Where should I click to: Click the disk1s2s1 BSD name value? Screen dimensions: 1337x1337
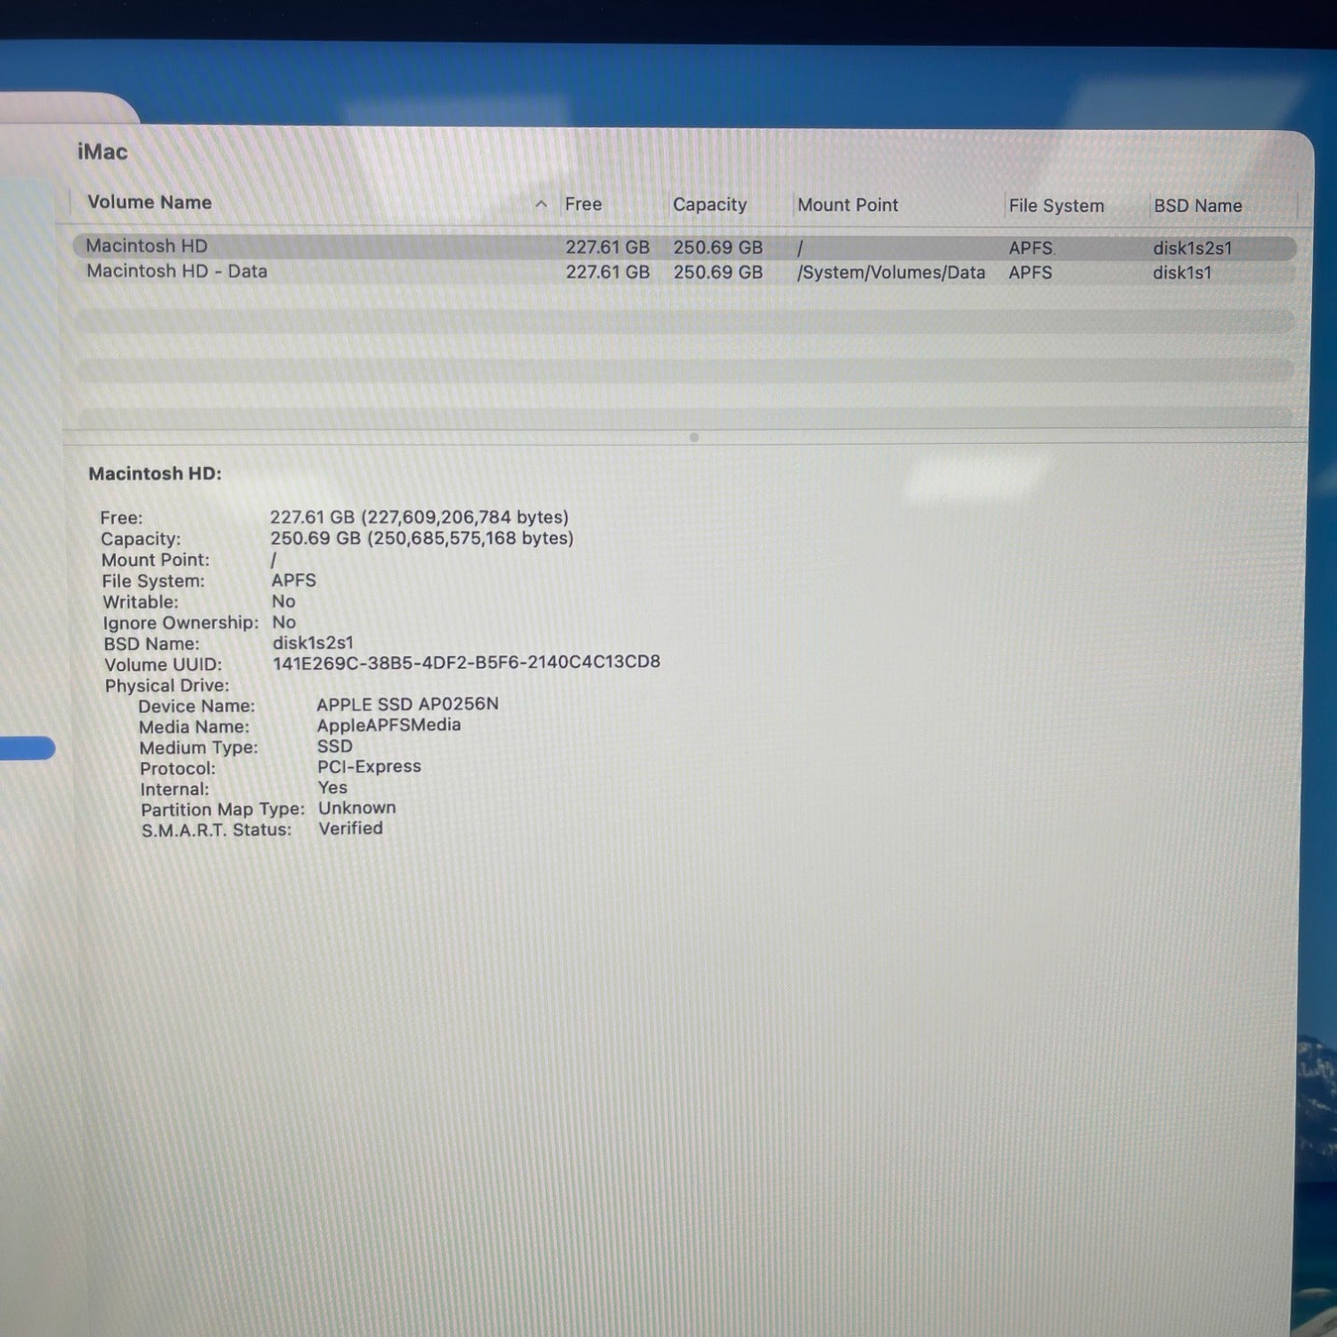1192,248
